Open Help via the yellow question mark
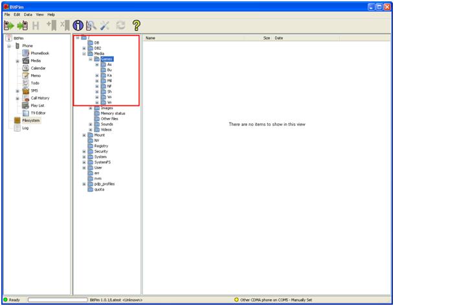466x306 pixels. tap(137, 26)
